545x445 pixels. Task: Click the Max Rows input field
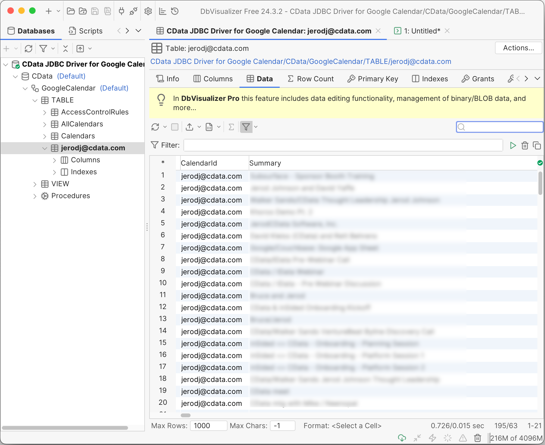pos(208,425)
